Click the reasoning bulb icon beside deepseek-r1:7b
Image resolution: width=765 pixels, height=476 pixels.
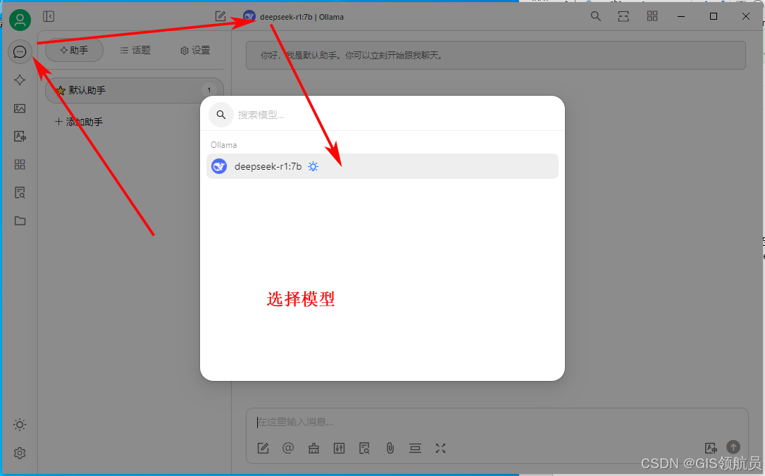coord(313,167)
